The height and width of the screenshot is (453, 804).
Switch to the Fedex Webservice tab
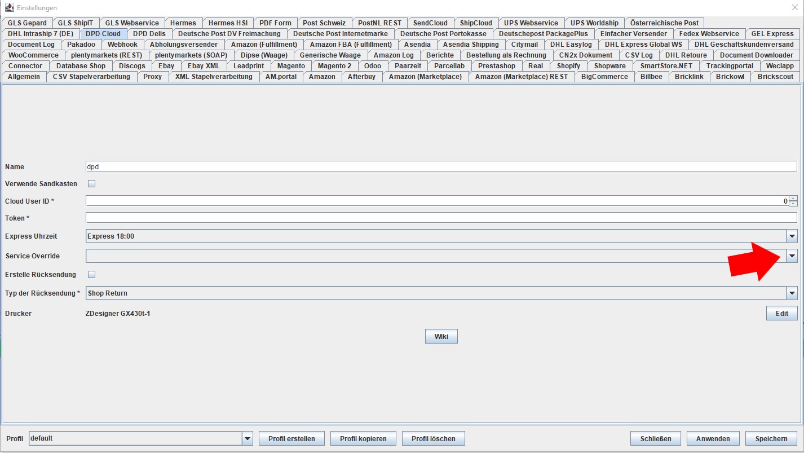tap(709, 34)
